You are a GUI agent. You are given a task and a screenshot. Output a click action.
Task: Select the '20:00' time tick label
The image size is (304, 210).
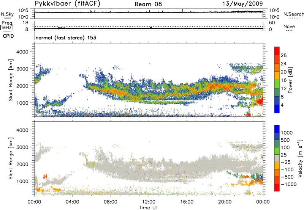tap(225, 202)
